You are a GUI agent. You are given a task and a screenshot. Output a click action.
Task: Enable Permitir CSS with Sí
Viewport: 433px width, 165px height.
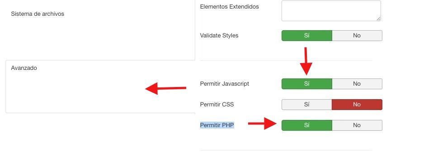[307, 105]
